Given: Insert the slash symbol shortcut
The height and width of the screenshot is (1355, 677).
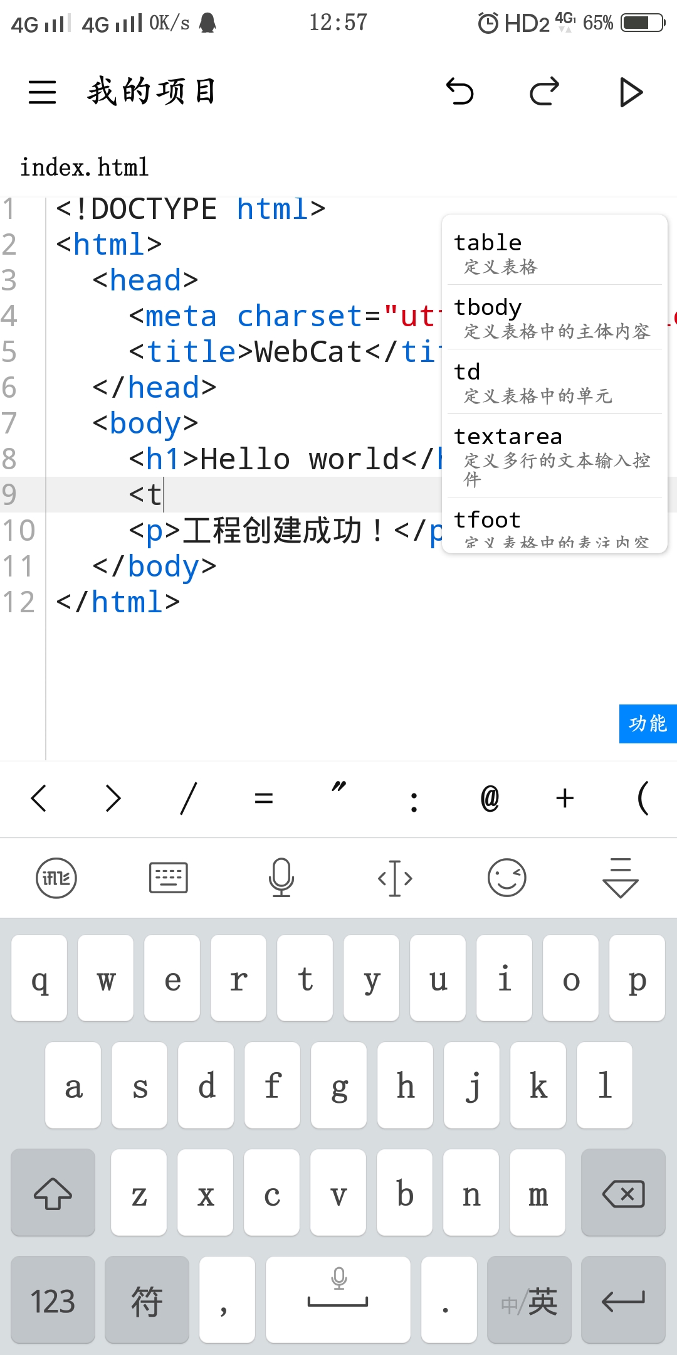Looking at the screenshot, I should tap(189, 799).
